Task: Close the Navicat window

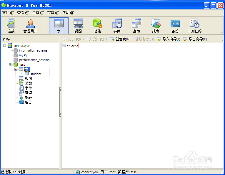Action: [x=220, y=6]
